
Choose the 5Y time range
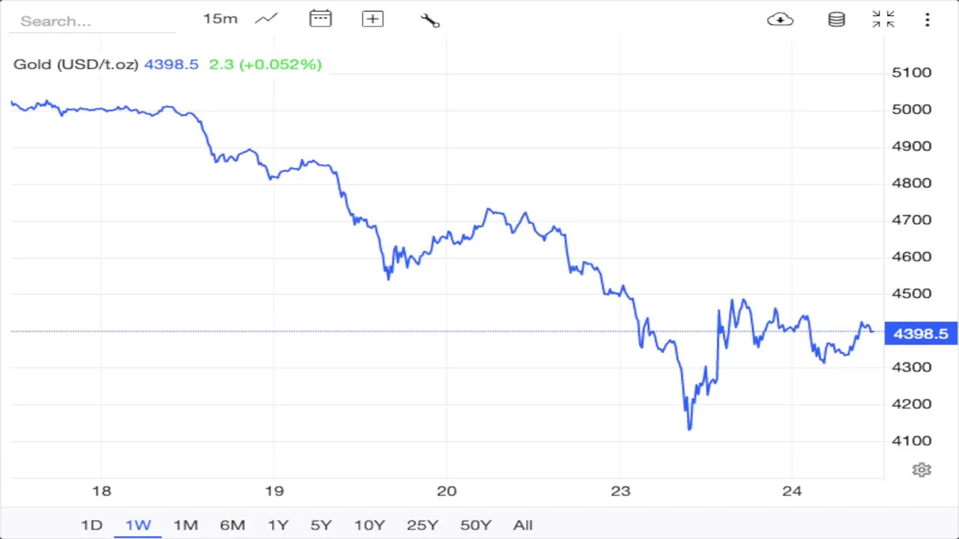point(321,525)
